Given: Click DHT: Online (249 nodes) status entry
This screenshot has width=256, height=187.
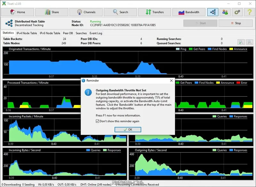Looking at the screenshot, I should click(96, 184).
